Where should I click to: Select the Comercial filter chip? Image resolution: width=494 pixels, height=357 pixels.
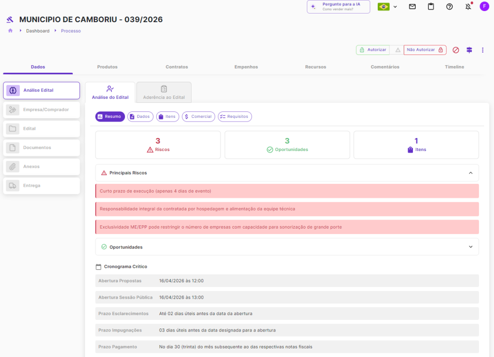198,117
